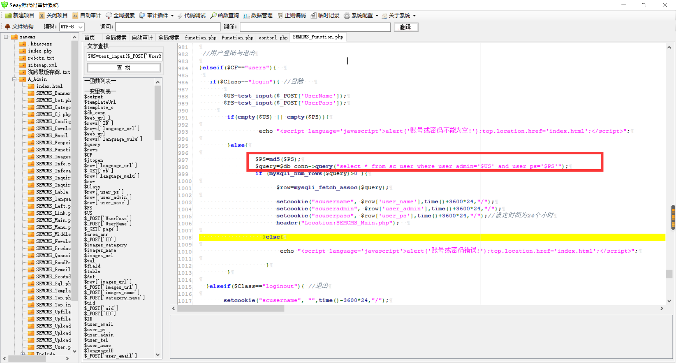Open the 函数查询 function query tool
676x363 pixels.
click(225, 16)
